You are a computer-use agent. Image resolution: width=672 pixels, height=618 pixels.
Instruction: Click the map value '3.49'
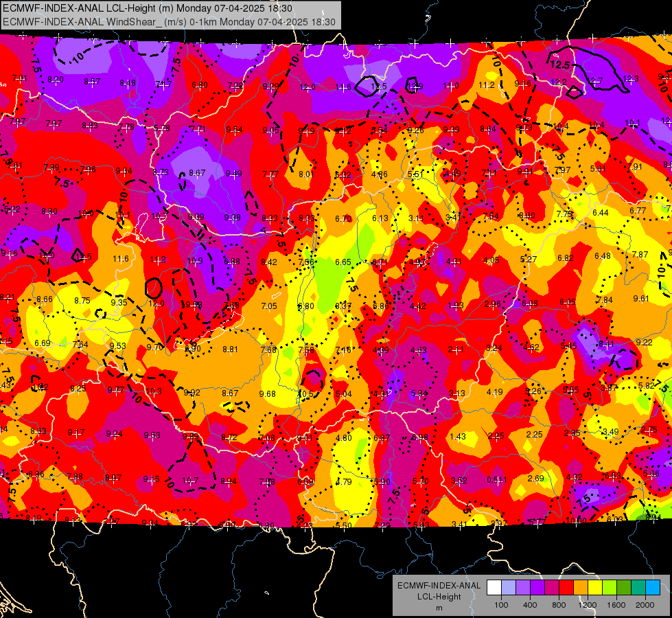[x=611, y=431]
